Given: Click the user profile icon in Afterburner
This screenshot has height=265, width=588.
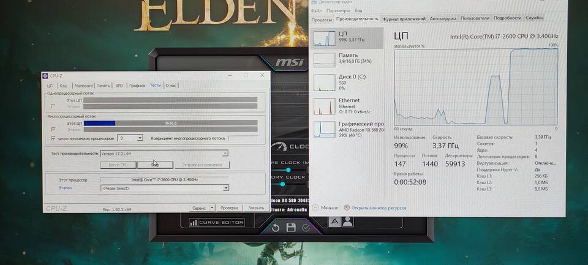Looking at the screenshot, I should click(348, 222).
